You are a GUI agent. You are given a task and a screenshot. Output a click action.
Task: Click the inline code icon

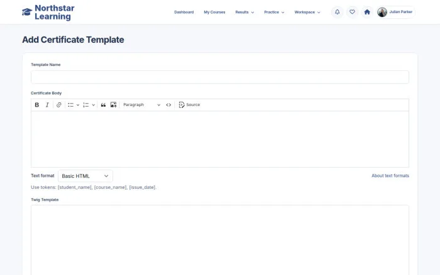[168, 105]
